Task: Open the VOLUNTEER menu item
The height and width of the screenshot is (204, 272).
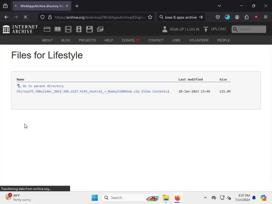Action: (x=199, y=40)
